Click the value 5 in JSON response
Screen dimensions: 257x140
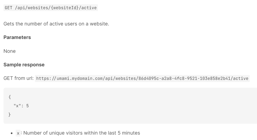pyautogui.click(x=28, y=106)
